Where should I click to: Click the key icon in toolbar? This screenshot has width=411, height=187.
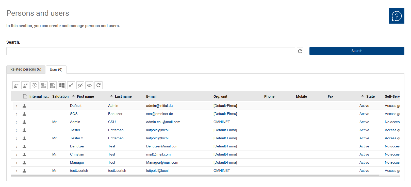71,85
